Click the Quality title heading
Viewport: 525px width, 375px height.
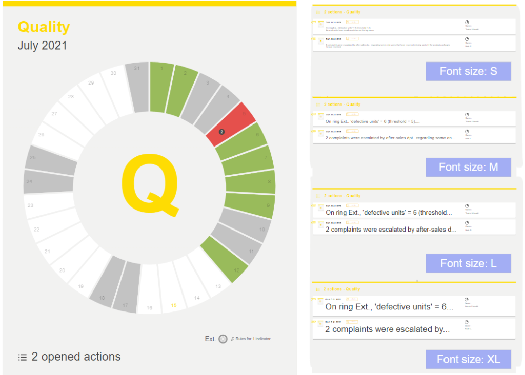tap(44, 27)
